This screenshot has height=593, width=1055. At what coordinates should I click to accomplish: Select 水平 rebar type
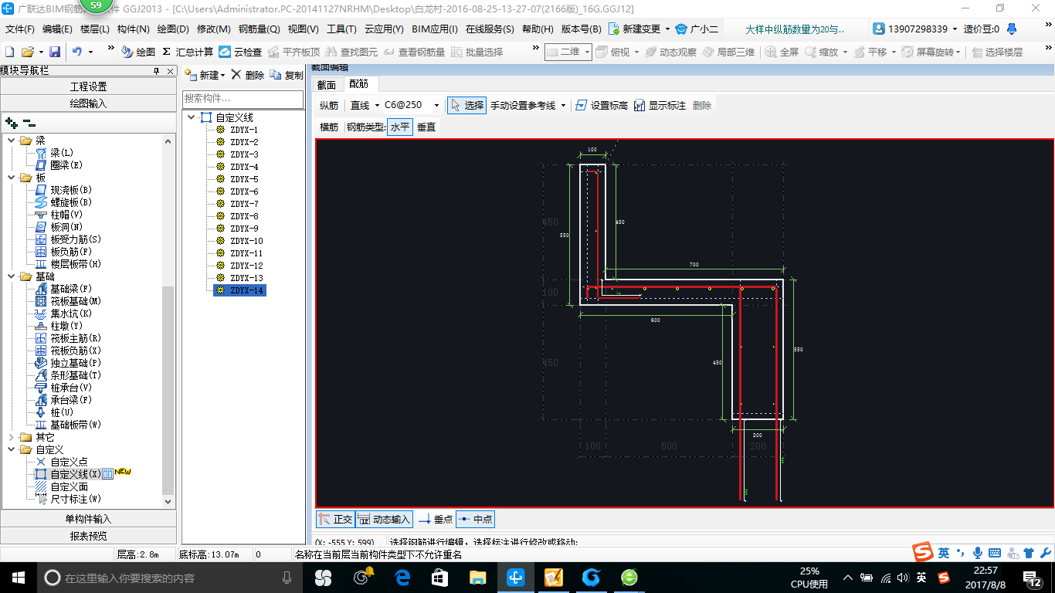400,127
